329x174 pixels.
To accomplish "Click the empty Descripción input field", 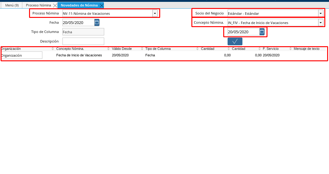I will pos(83,41).
